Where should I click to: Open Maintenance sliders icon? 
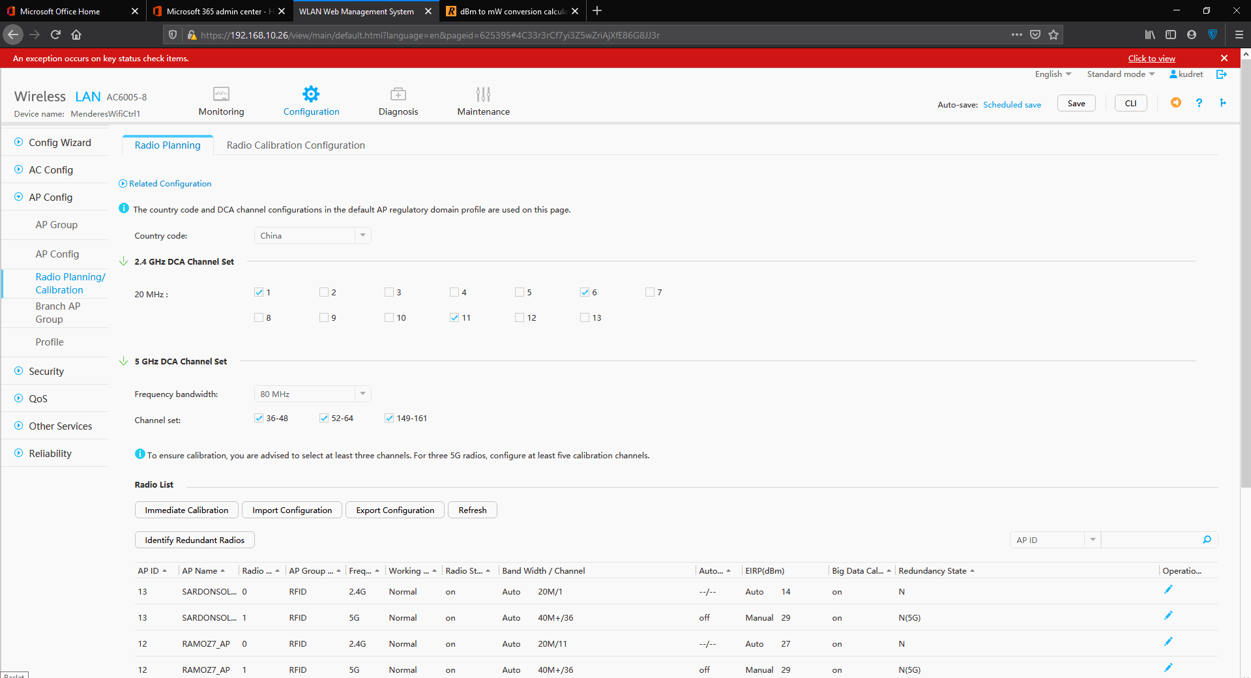point(483,95)
